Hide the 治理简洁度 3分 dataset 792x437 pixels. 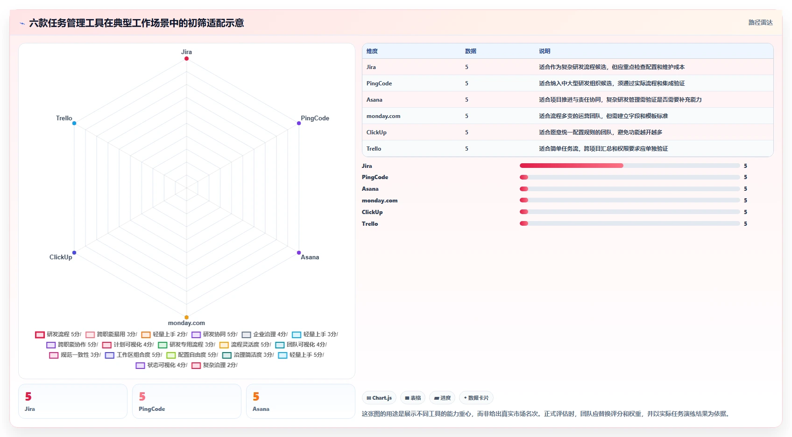coord(248,355)
